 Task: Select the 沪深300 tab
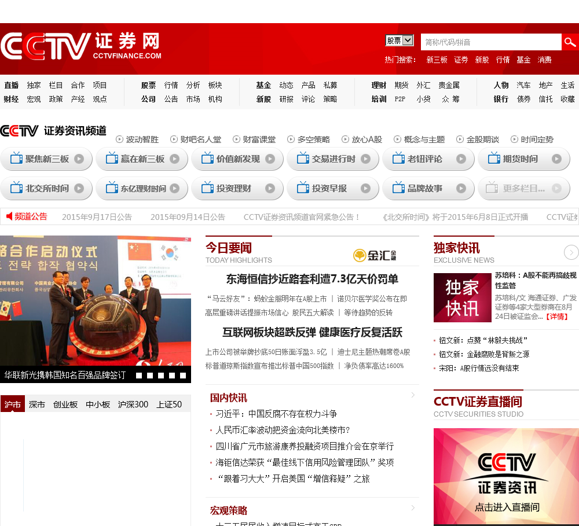pos(133,404)
